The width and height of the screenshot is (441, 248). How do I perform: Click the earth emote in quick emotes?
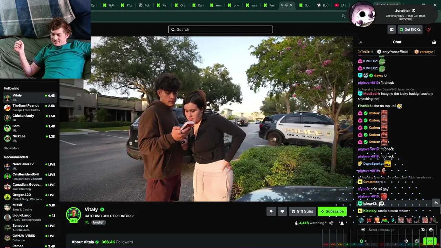(x=361, y=220)
